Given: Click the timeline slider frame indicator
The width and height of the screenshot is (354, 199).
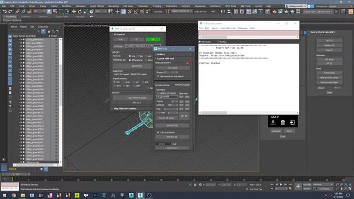Looking at the screenshot, I should click(16, 175).
